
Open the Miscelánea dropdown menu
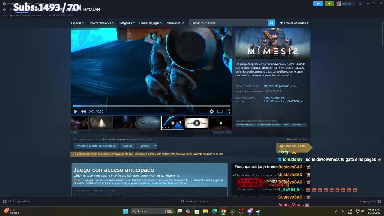click(x=175, y=23)
